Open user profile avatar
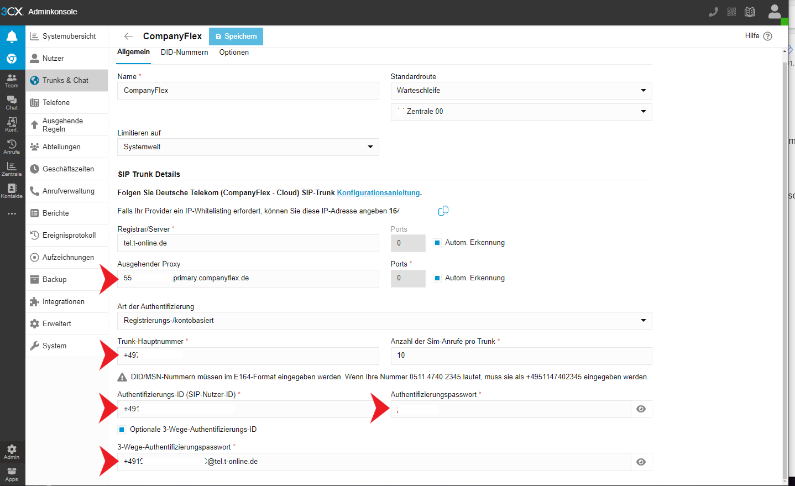This screenshot has width=795, height=486. click(x=775, y=12)
